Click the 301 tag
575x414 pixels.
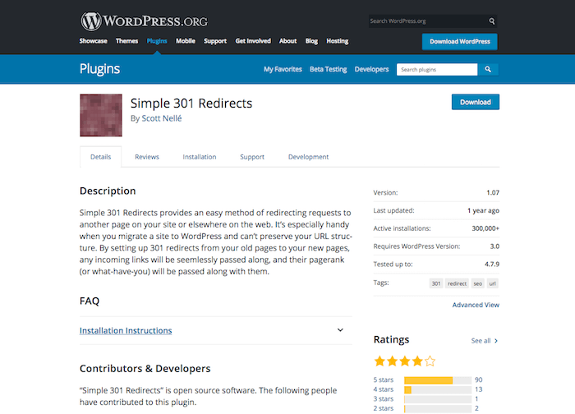click(x=436, y=283)
